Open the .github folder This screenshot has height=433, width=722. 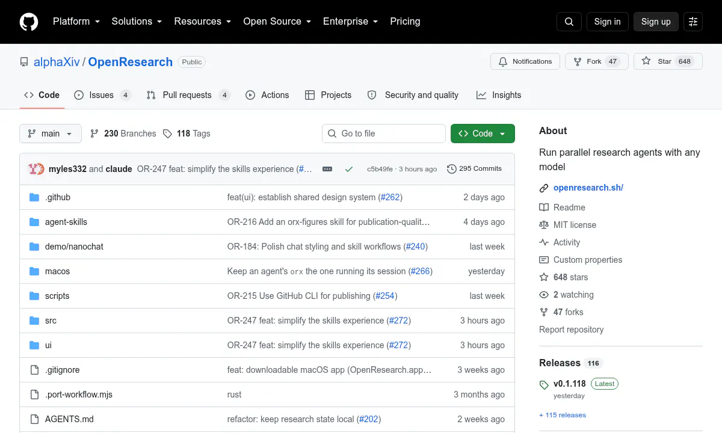click(58, 197)
